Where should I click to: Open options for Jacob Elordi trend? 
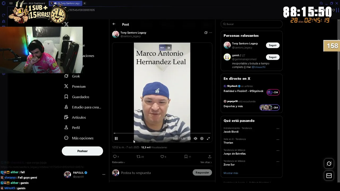[278, 129]
